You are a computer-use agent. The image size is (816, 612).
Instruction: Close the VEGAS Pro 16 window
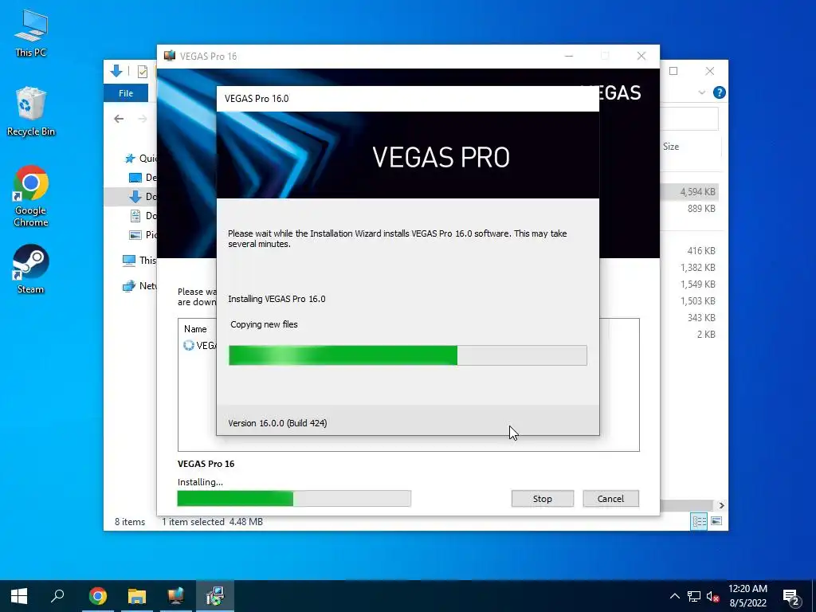click(641, 57)
